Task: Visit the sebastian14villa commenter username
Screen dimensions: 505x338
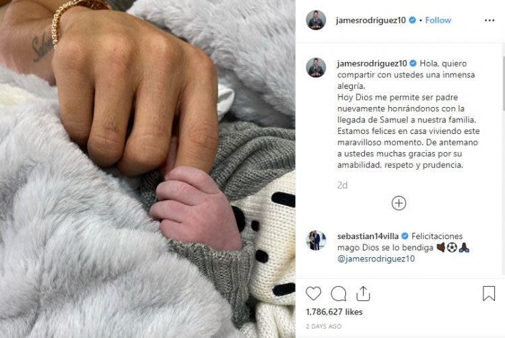Action: tap(368, 236)
